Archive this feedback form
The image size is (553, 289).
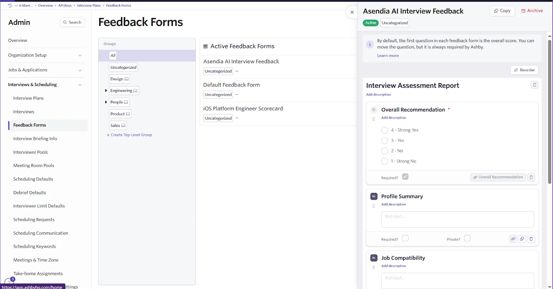[x=532, y=11]
